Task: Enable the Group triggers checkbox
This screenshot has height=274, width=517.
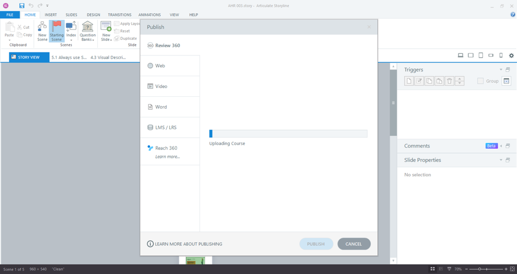Action: click(x=480, y=81)
